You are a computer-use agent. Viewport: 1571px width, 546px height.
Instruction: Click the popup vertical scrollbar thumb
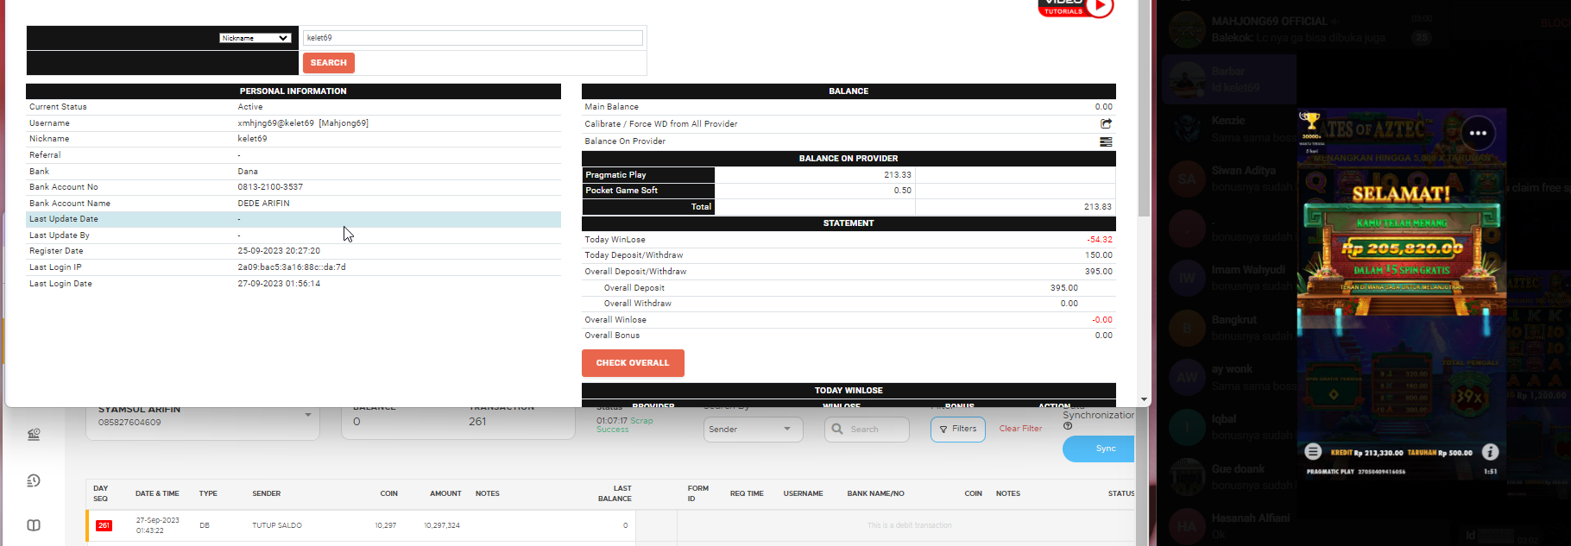pyautogui.click(x=1145, y=108)
